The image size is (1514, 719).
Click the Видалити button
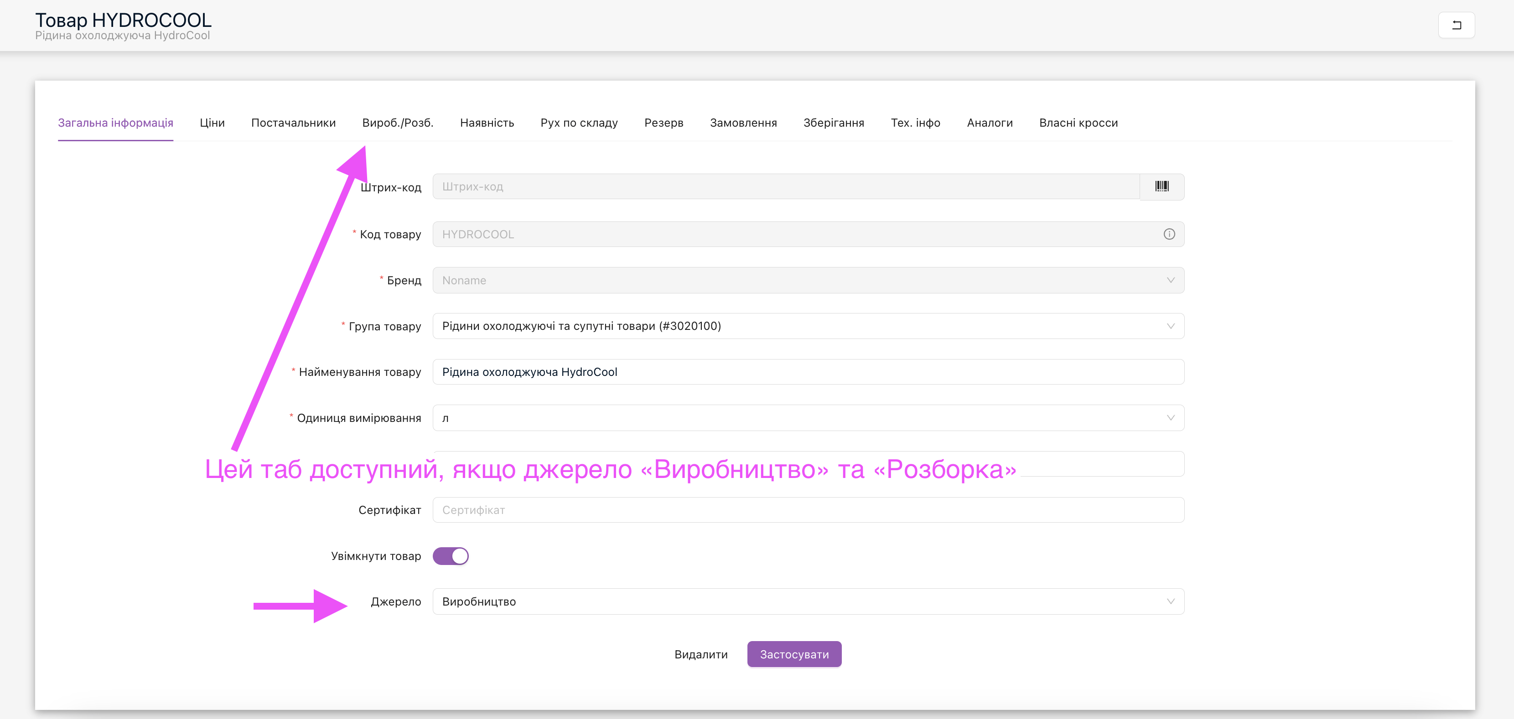coord(700,654)
